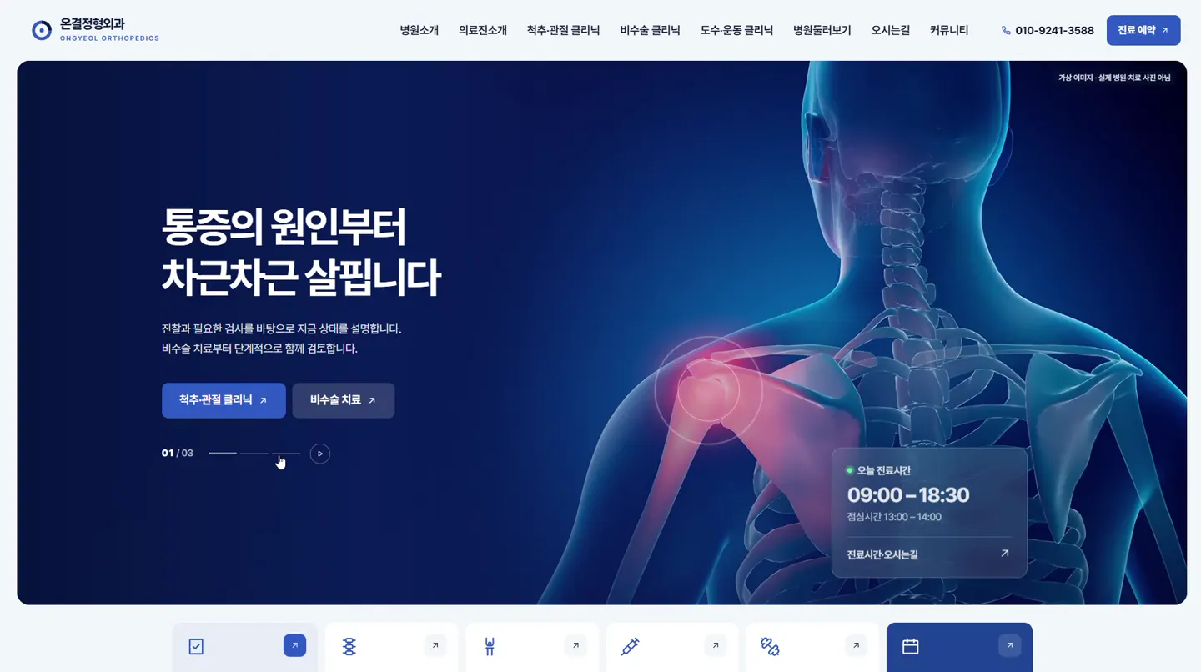This screenshot has height=672, width=1201.
Task: Open the 병원소개 menu
Action: 419,30
